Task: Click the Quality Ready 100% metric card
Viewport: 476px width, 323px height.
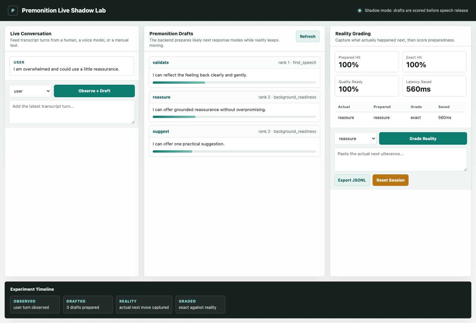Action: pos(367,86)
